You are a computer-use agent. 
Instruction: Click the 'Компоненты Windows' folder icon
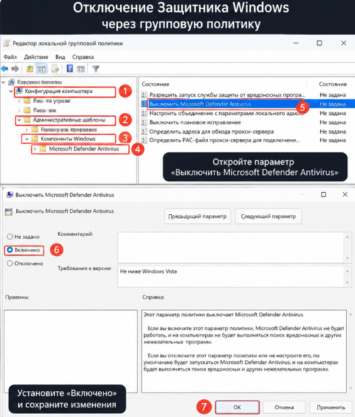[35, 139]
